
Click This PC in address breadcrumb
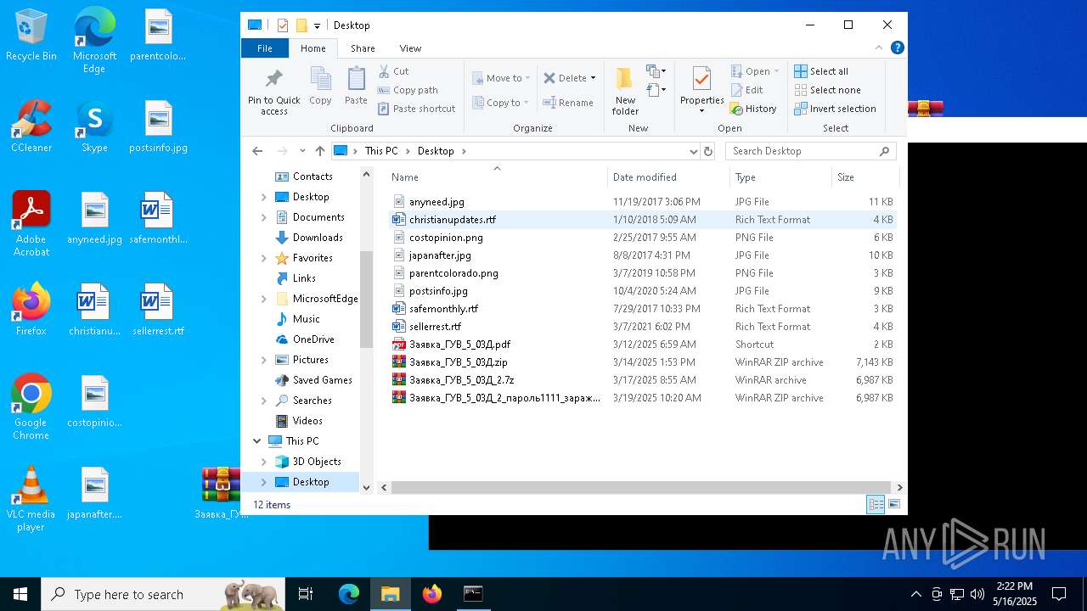point(381,151)
